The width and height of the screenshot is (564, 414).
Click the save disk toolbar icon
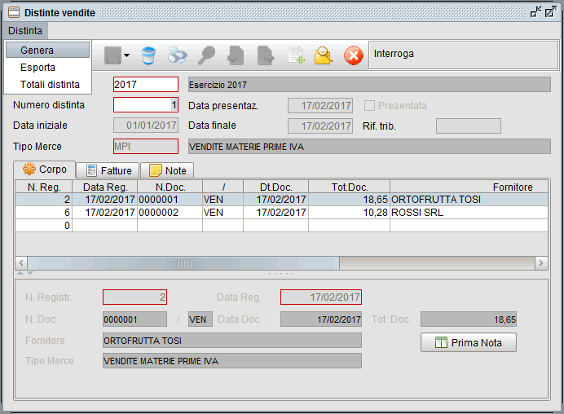coord(112,55)
